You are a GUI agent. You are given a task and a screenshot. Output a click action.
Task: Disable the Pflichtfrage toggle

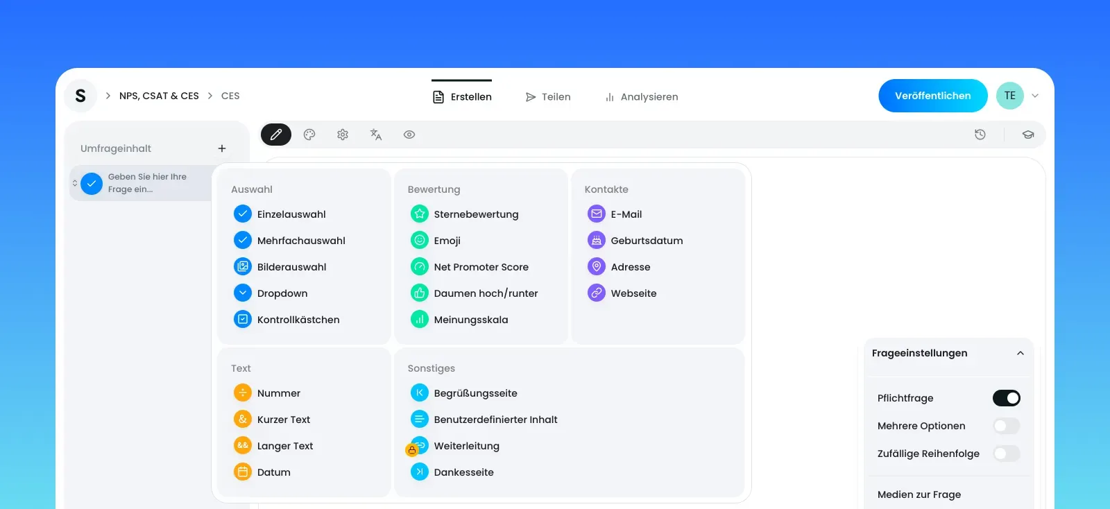tap(1007, 398)
